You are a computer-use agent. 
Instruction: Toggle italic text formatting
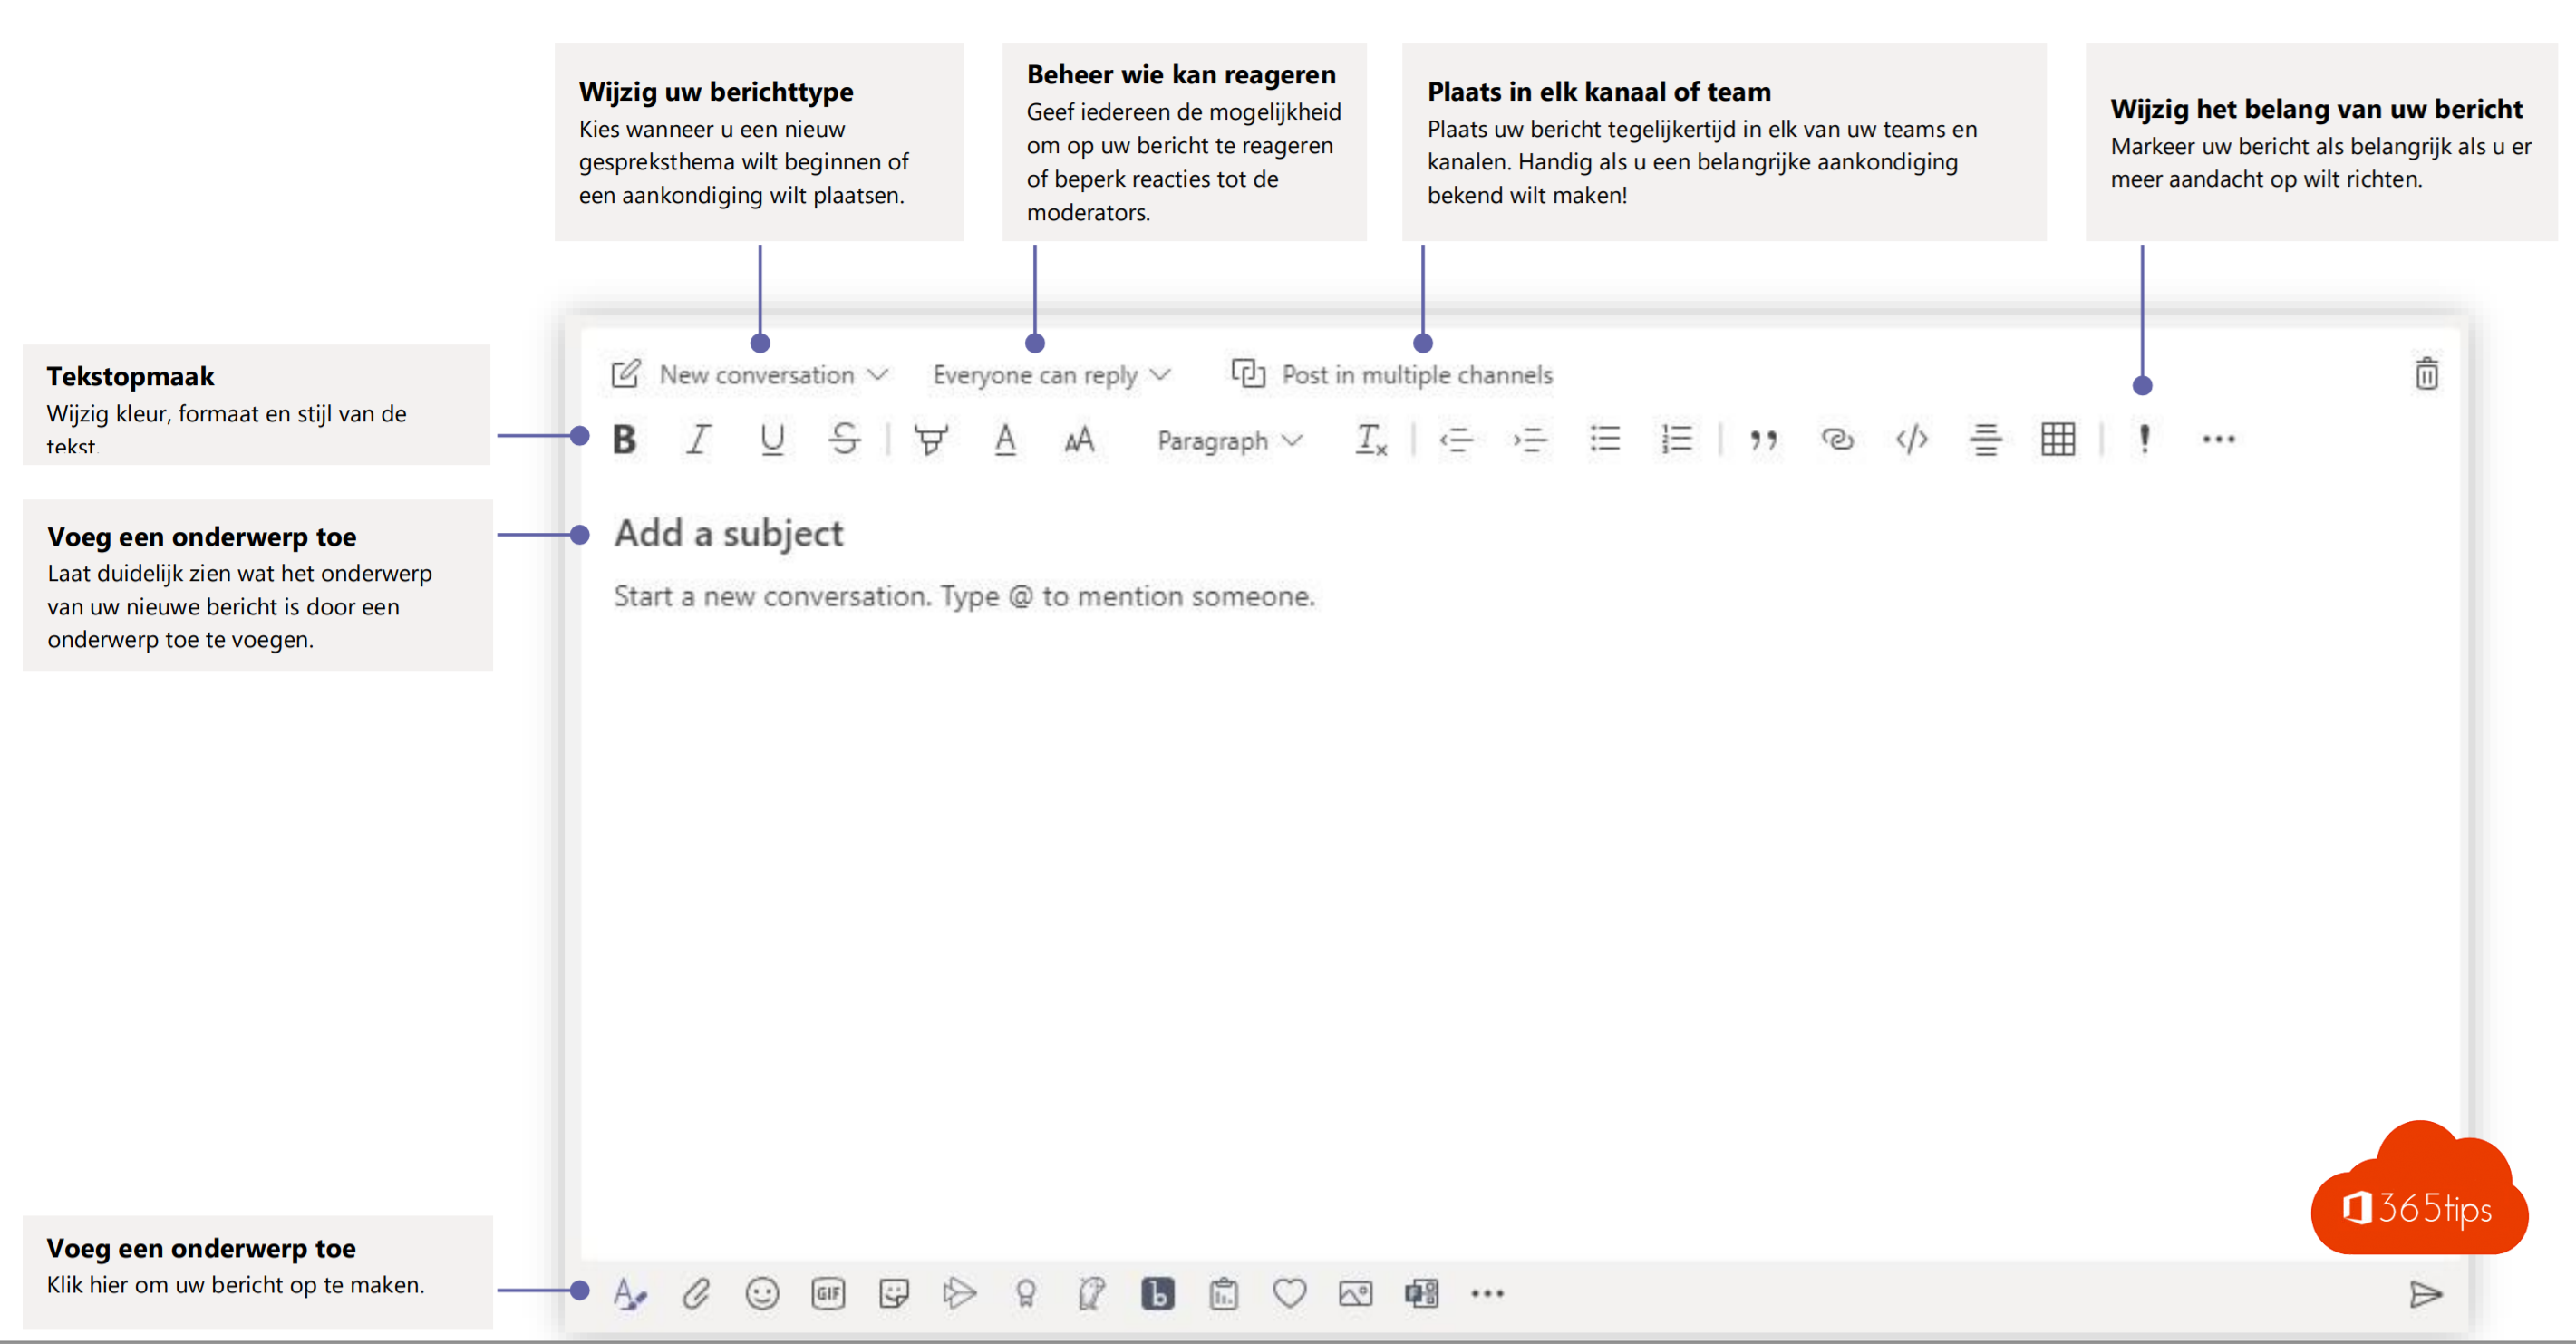point(698,439)
